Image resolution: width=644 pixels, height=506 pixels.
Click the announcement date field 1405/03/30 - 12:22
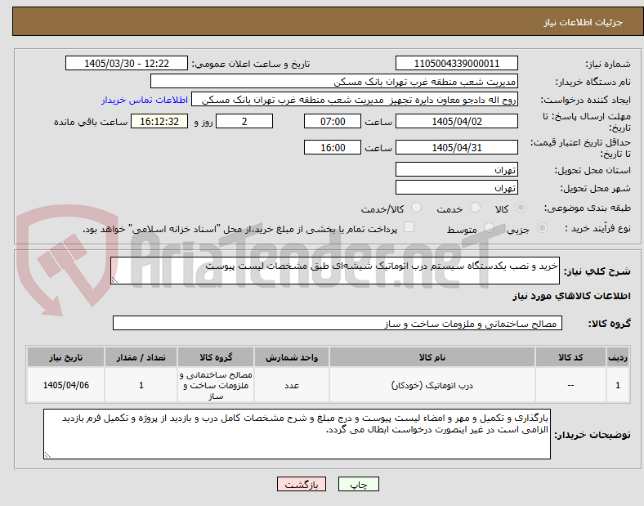[127, 63]
